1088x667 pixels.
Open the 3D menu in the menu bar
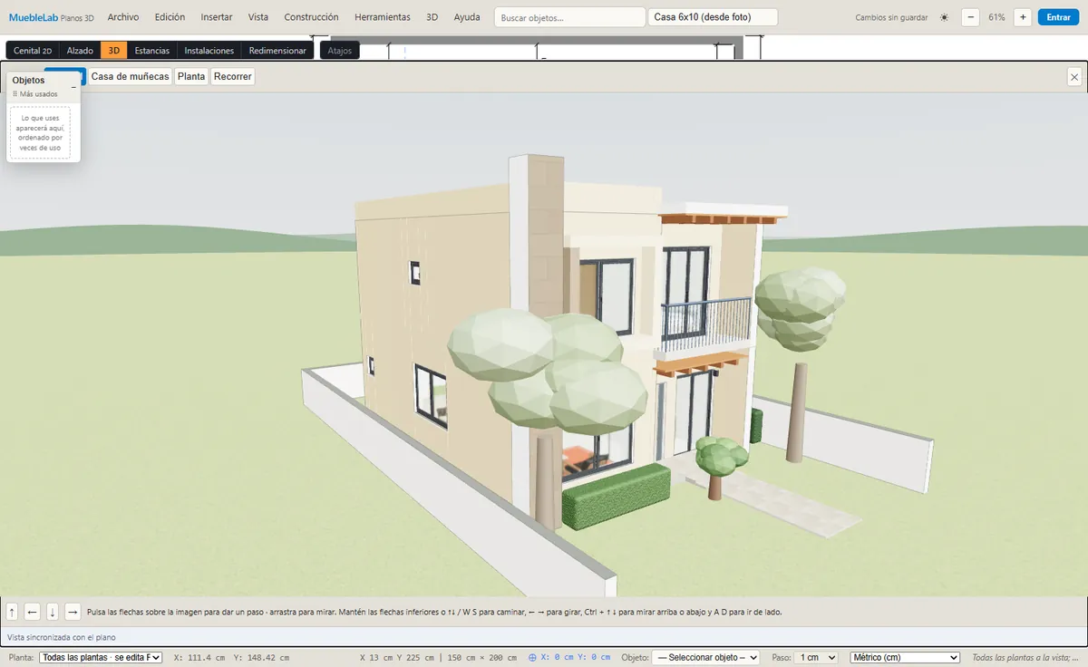[x=432, y=17]
